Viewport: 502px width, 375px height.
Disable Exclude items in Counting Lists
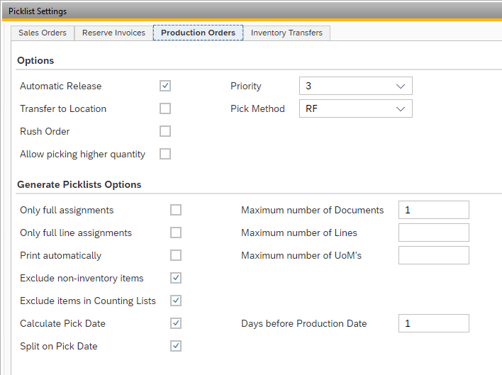click(176, 301)
